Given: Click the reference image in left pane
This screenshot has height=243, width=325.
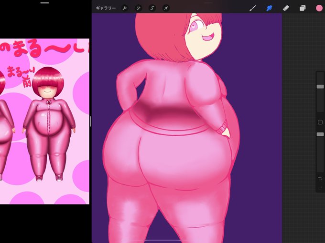Looking at the screenshot, I should 44,121.
